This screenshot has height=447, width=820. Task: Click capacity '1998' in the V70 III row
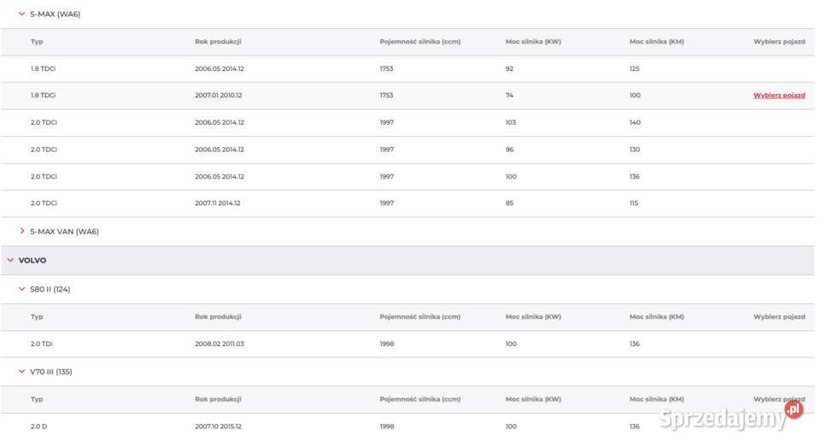click(387, 426)
